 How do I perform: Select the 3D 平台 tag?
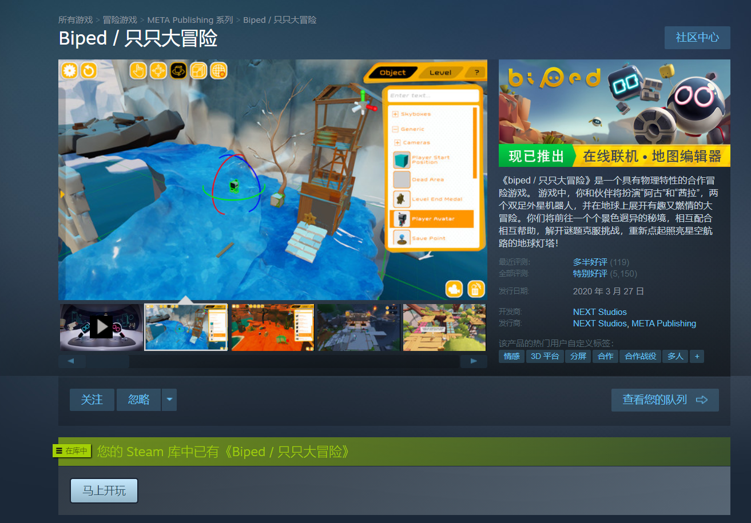click(x=545, y=356)
